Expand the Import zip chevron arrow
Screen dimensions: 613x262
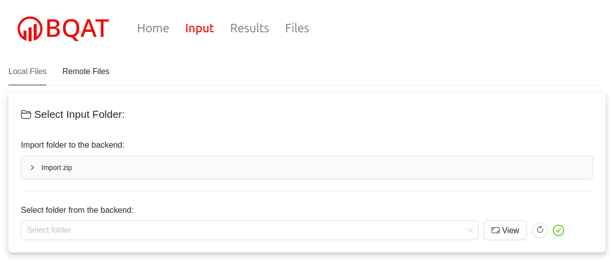[32, 168]
